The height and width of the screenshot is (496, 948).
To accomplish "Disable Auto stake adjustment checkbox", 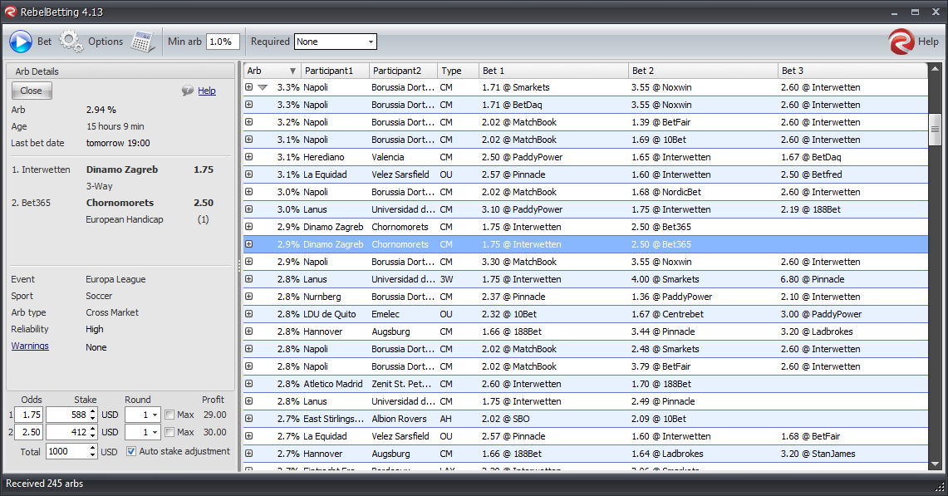I will 130,451.
